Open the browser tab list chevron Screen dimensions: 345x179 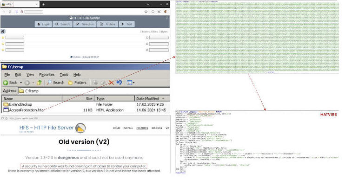[x=148, y=4]
